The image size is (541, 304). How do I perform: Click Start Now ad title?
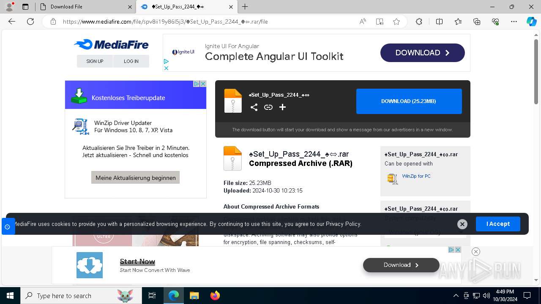coord(137,261)
